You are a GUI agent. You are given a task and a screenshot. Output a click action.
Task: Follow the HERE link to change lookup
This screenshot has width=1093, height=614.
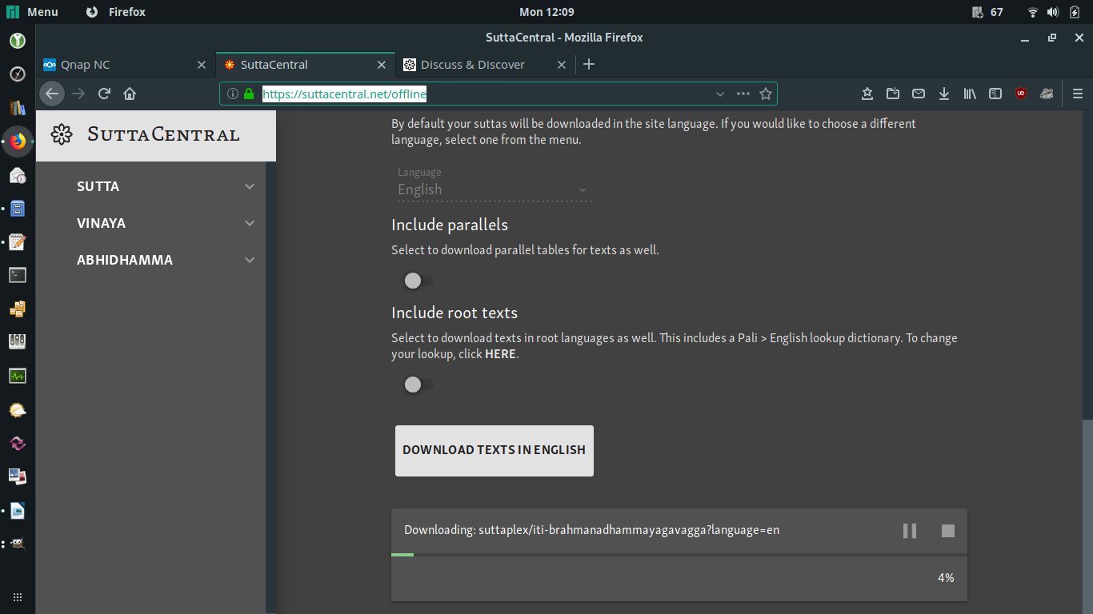pyautogui.click(x=500, y=354)
